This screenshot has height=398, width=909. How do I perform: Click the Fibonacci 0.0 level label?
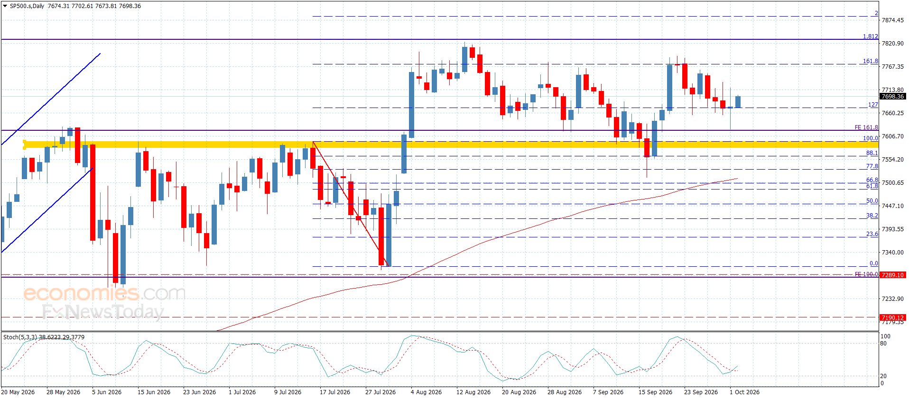(873, 263)
